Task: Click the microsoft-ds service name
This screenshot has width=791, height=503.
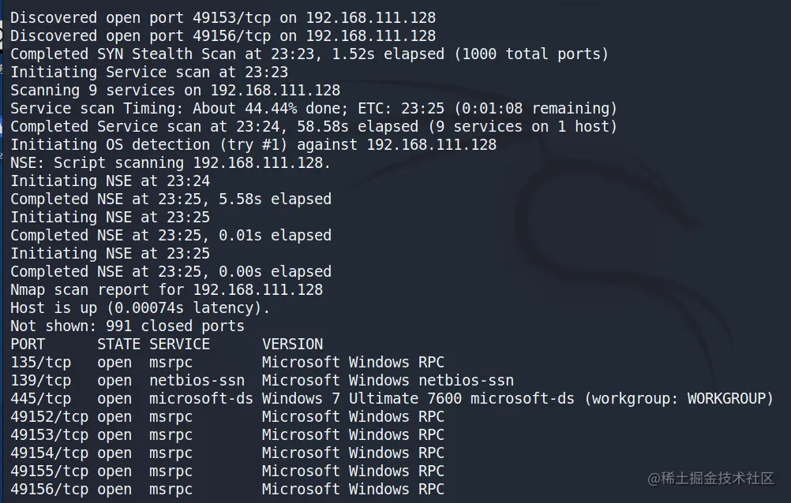Action: [201, 399]
